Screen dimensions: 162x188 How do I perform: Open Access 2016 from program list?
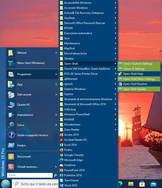click(x=88, y=135)
